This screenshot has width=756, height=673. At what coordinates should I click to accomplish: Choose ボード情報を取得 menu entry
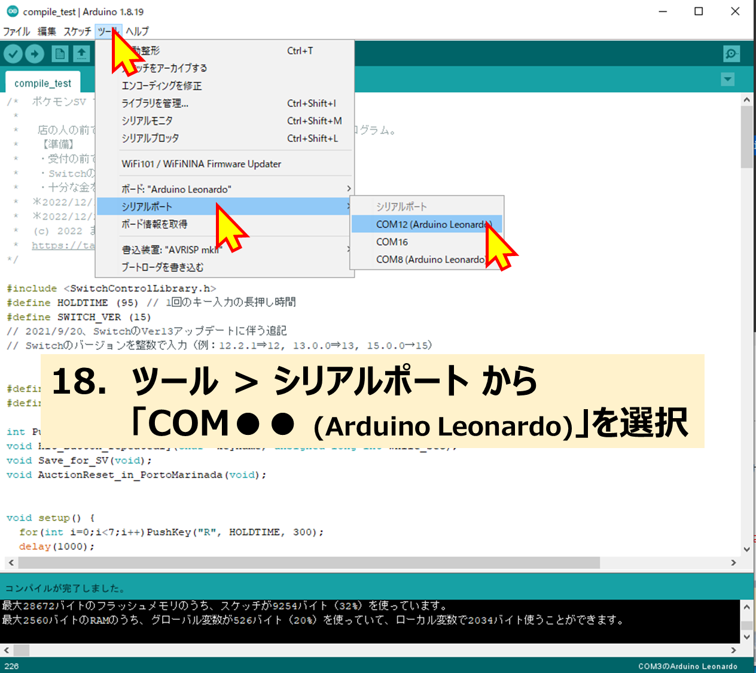pos(225,224)
